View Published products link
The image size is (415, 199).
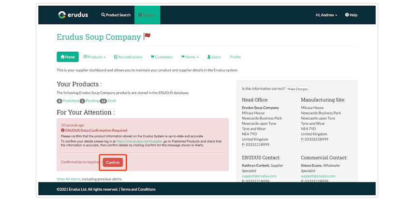tap(71, 100)
